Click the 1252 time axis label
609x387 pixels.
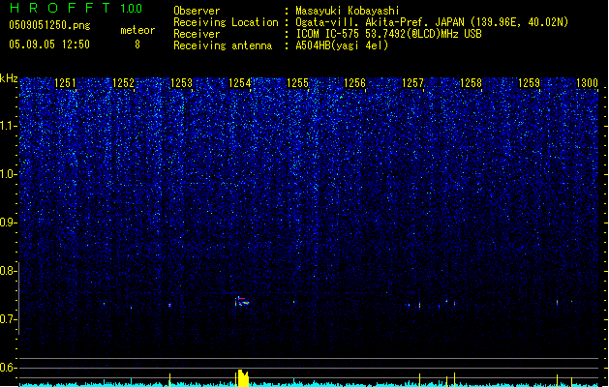(x=123, y=83)
